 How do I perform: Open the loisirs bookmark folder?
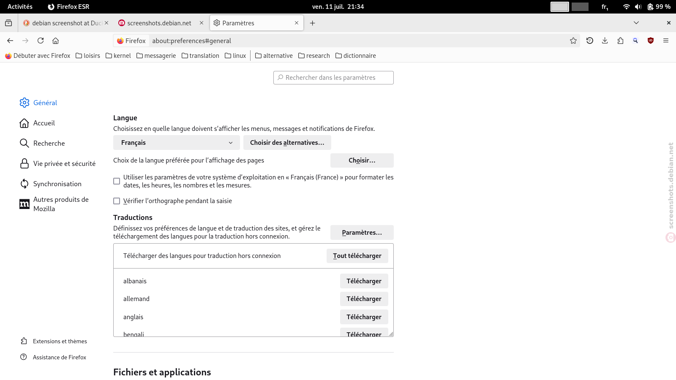coord(88,56)
